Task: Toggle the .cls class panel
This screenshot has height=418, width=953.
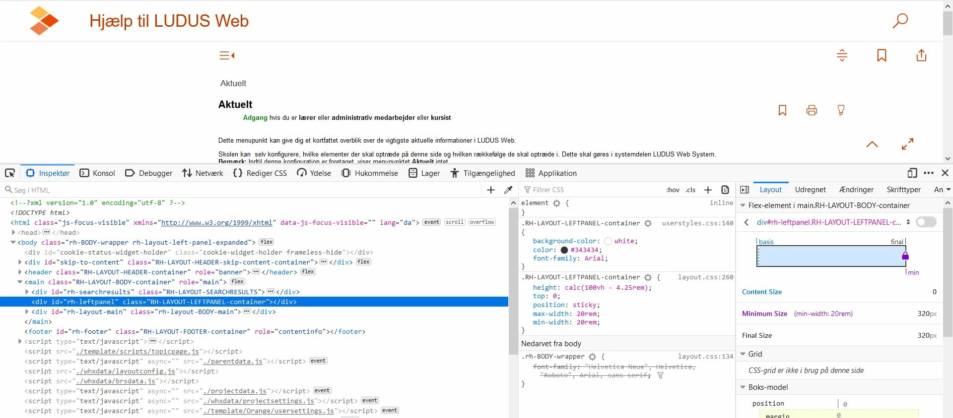Action: 690,190
